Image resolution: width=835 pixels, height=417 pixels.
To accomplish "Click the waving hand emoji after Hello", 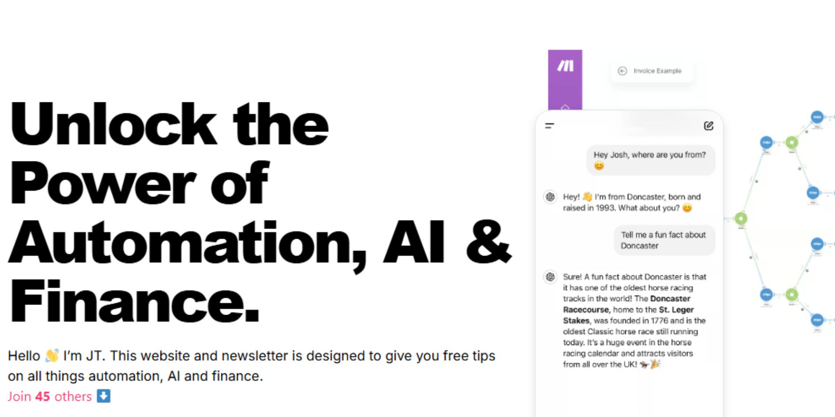I will click(52, 355).
